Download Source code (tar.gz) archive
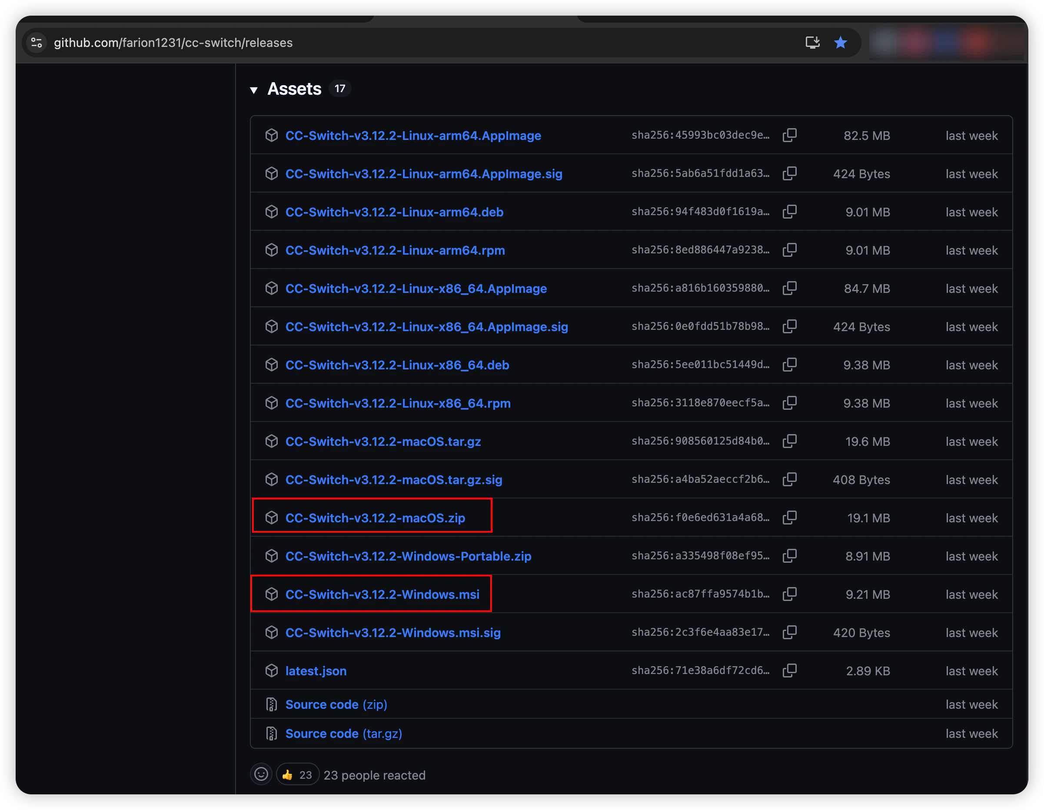The height and width of the screenshot is (810, 1044). pos(343,734)
